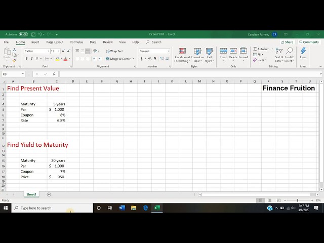
Task: Collapse the ribbon with the chevron
Action: [320, 66]
